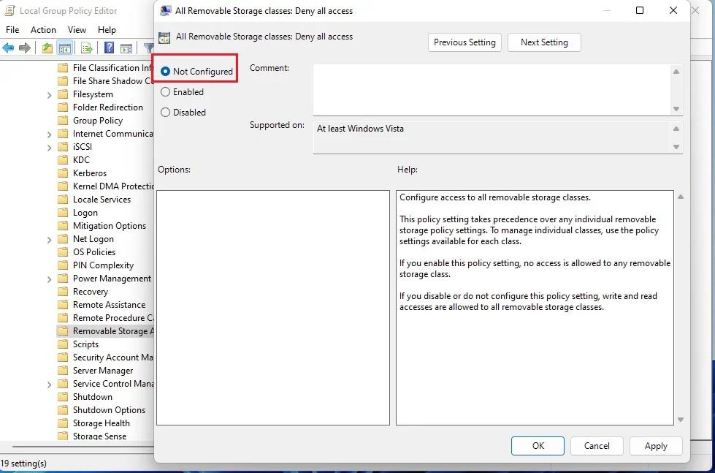
Task: Click the policy setting icon beside the heading
Action: point(164,37)
